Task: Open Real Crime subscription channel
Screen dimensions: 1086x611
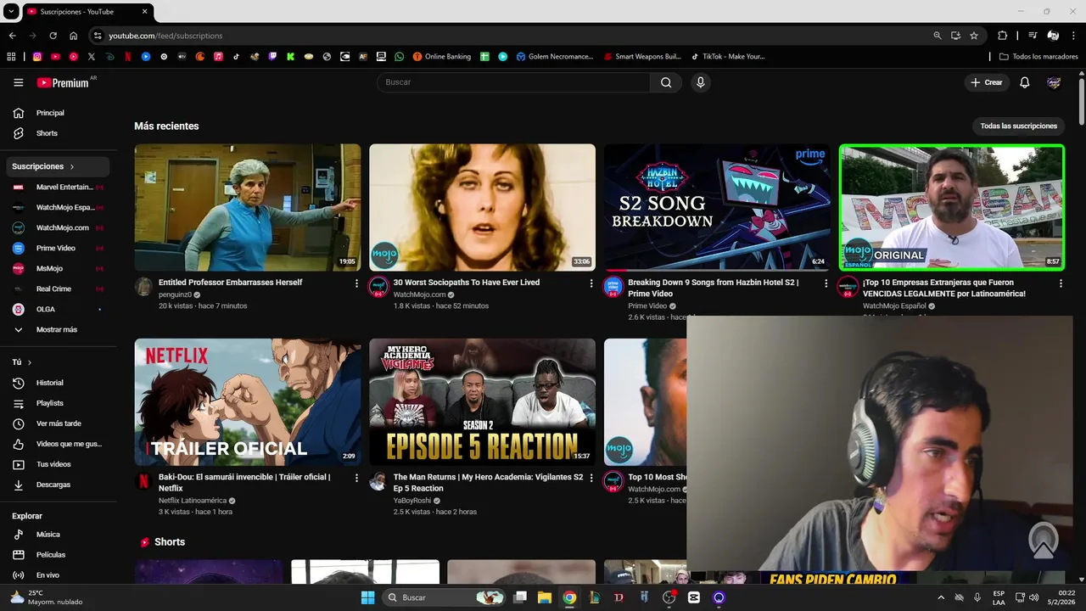Action: [57, 289]
